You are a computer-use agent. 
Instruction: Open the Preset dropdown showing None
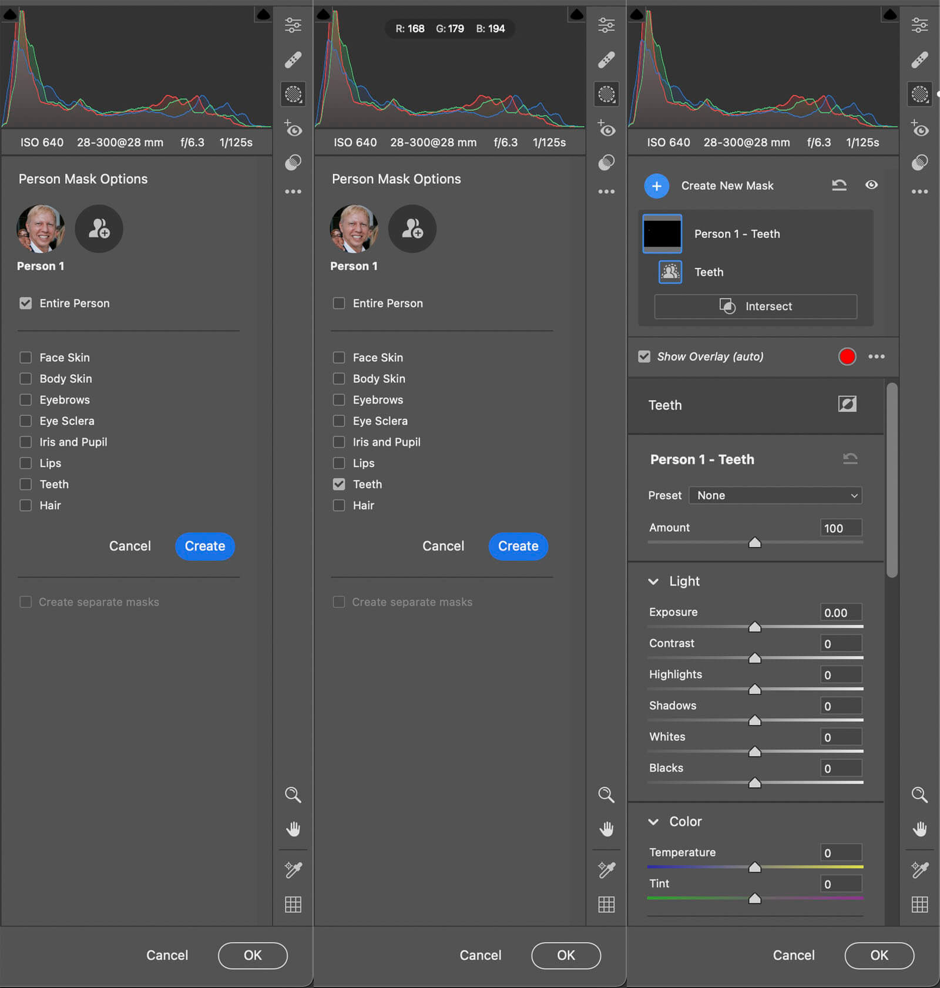tap(775, 495)
